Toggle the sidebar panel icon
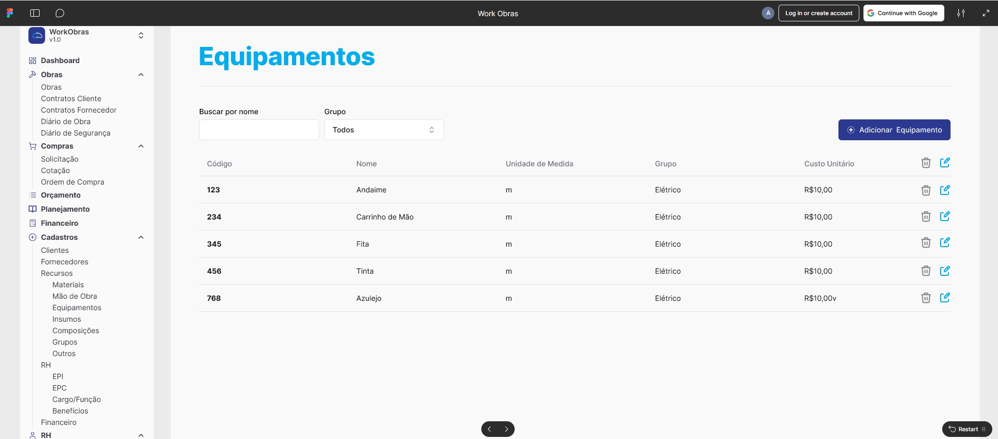This screenshot has height=439, width=998. [35, 13]
